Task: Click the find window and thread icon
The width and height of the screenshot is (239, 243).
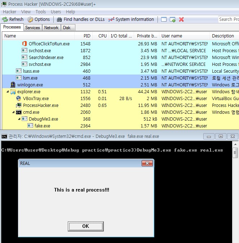Action: tap(172, 19)
